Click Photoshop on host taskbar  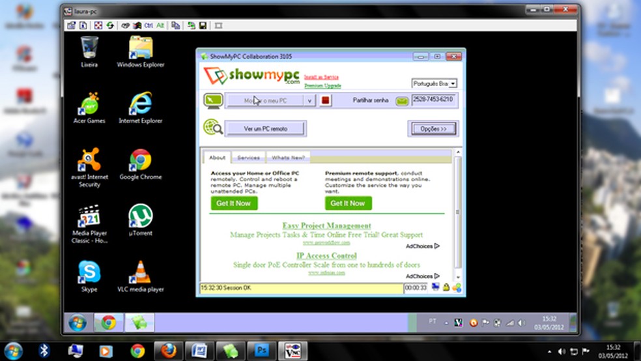pyautogui.click(x=262, y=351)
